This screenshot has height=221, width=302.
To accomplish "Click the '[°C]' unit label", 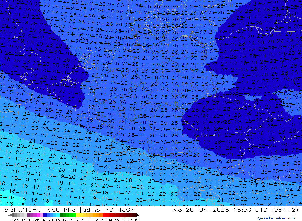I will 110,210.
